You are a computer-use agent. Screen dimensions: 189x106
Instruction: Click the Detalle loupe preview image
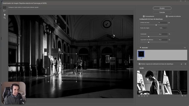coord(162,82)
